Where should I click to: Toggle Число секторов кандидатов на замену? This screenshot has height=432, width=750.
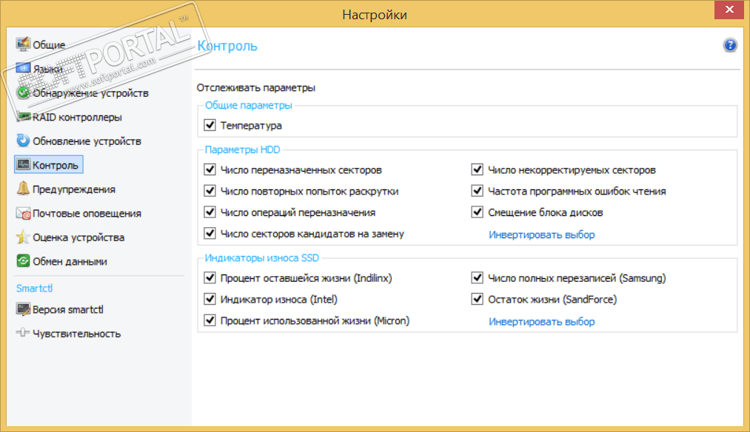[x=210, y=233]
